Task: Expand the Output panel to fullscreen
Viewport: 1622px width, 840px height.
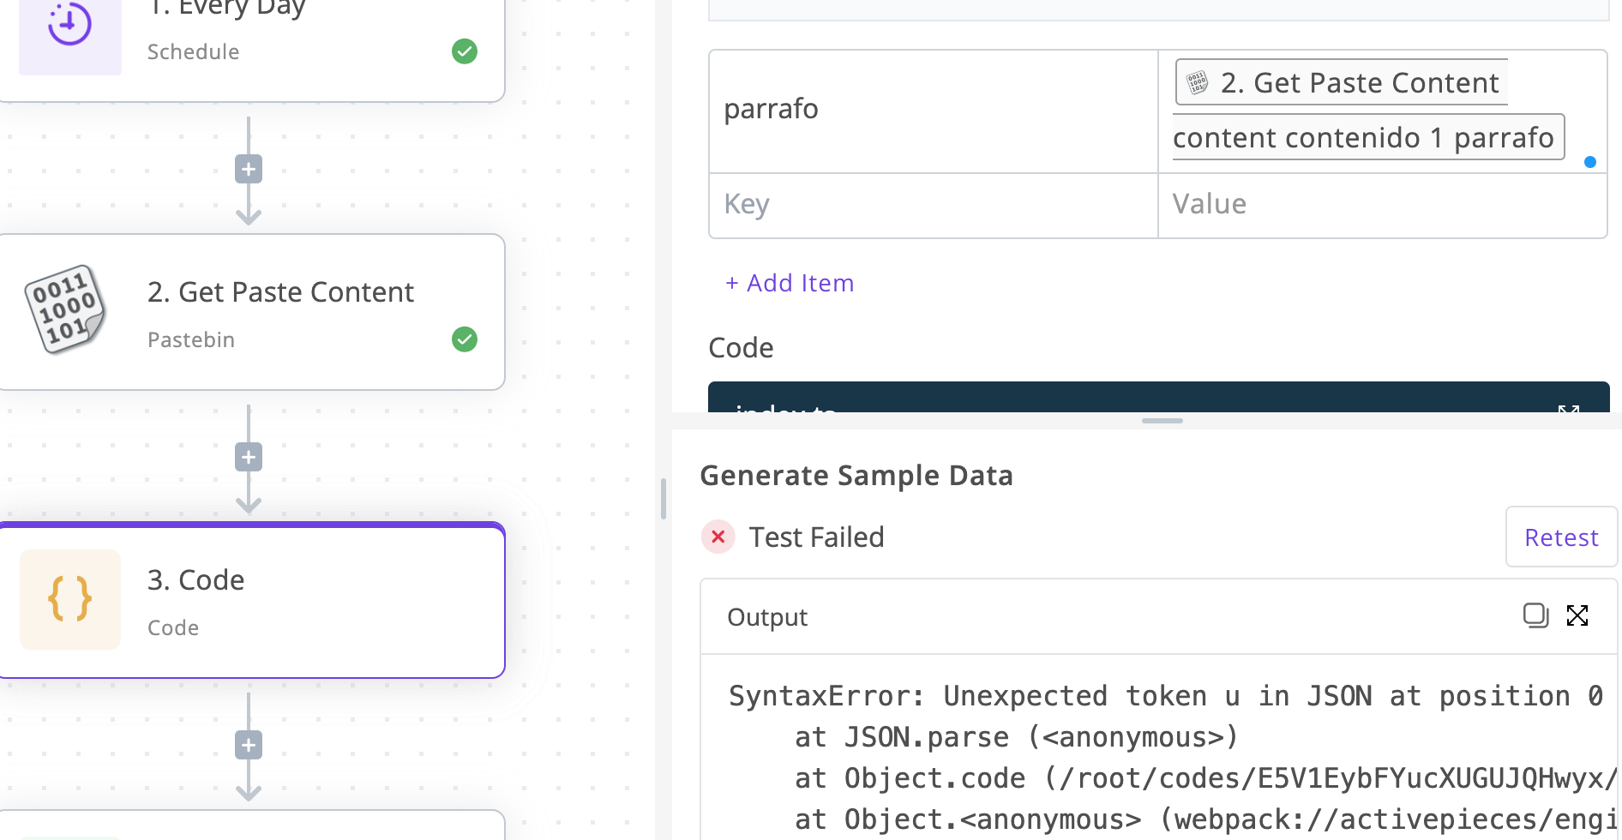Action: pyautogui.click(x=1577, y=615)
